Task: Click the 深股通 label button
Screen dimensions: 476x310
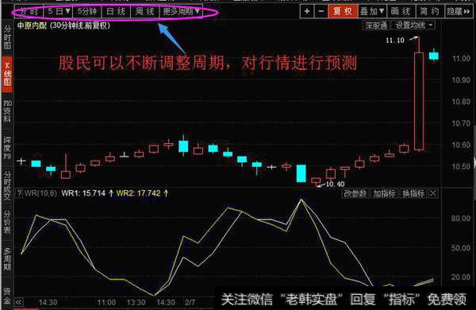Action: click(x=376, y=25)
